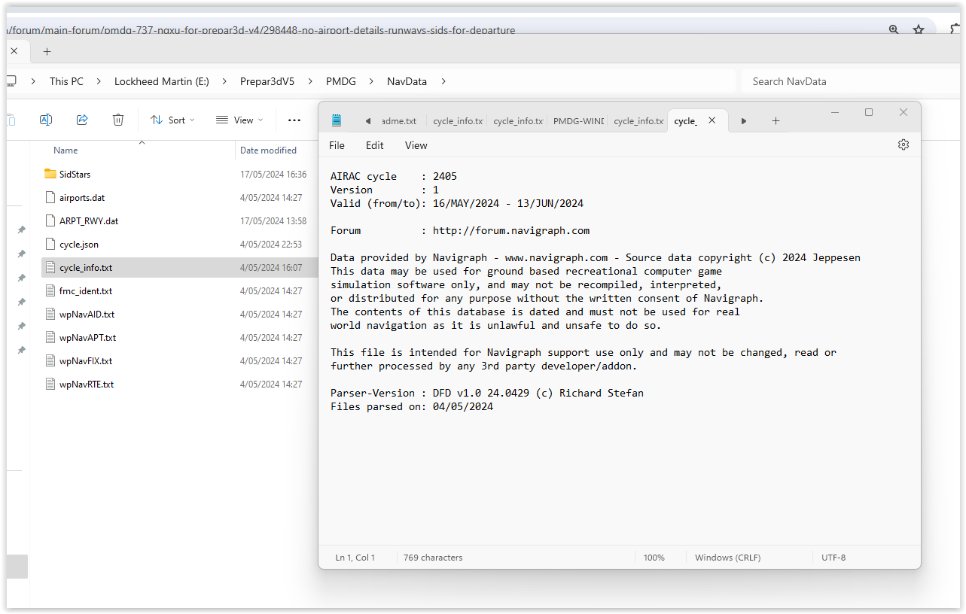Screen dimensions: 966x614
Task: Click forum.navigraph.com URL in Notepad text
Action: tap(511, 230)
